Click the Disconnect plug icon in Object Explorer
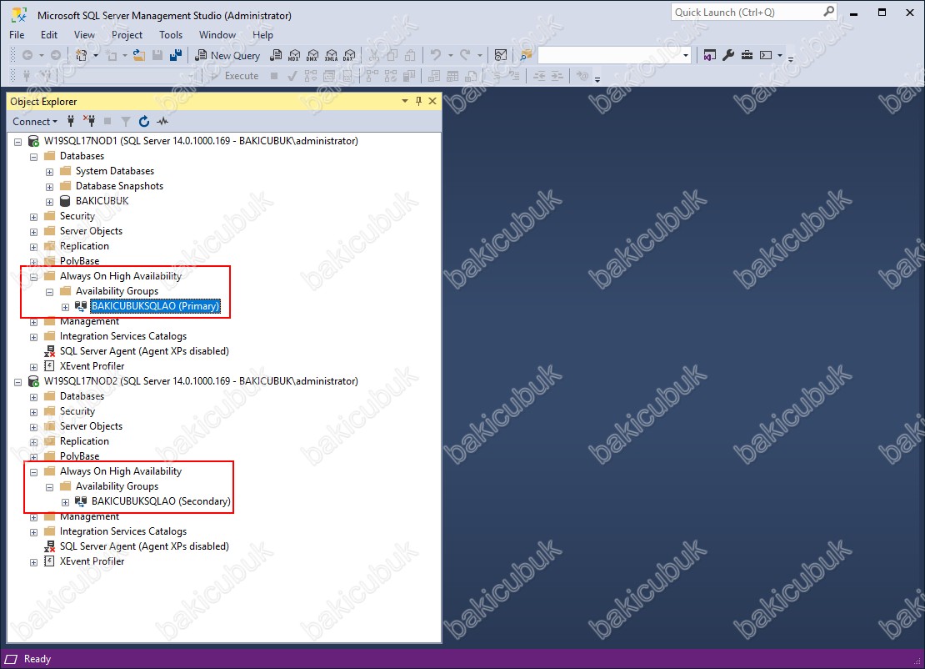Image resolution: width=925 pixels, height=669 pixels. point(89,122)
